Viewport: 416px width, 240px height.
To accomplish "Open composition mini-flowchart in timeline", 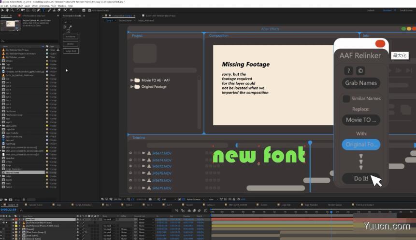I will click(x=176, y=211).
